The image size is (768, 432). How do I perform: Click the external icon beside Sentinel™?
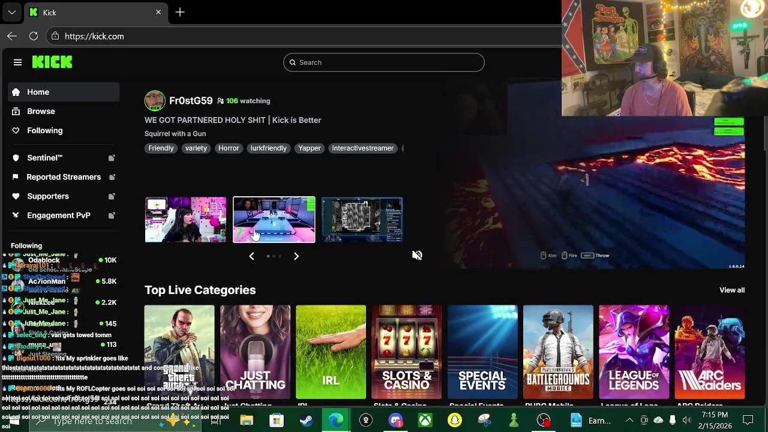coord(112,158)
